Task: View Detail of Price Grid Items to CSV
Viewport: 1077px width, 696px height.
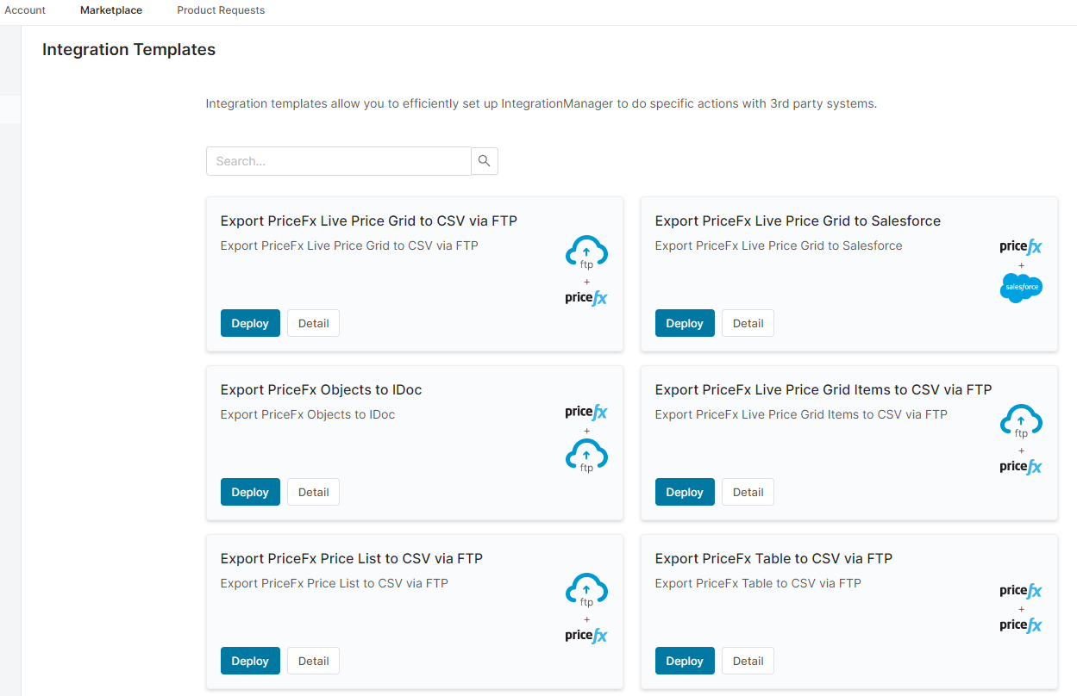Action: tap(748, 492)
